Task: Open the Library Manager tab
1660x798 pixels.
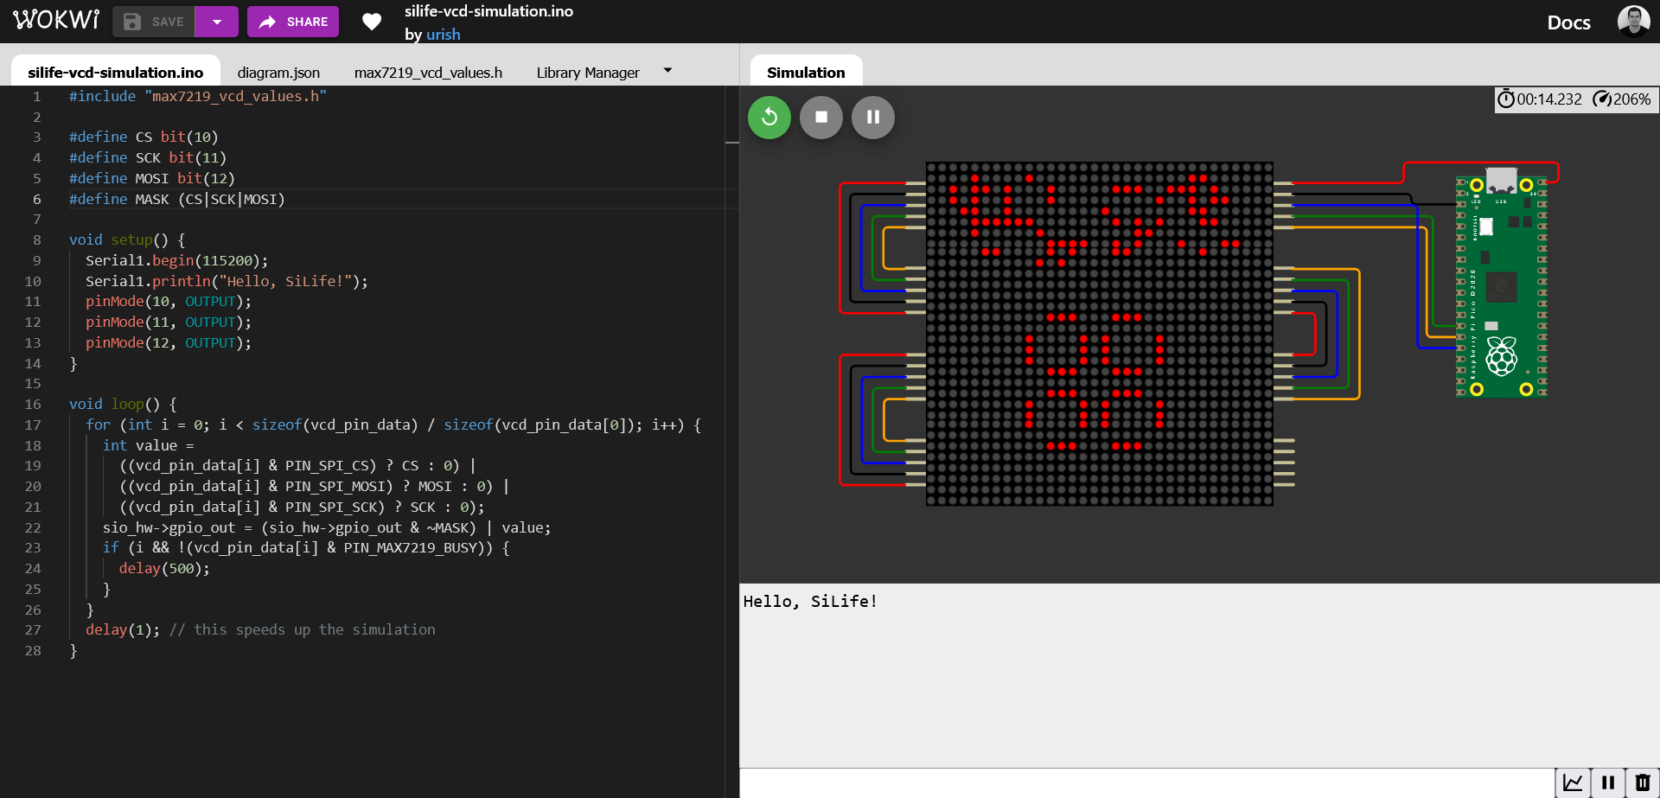Action: click(x=588, y=73)
